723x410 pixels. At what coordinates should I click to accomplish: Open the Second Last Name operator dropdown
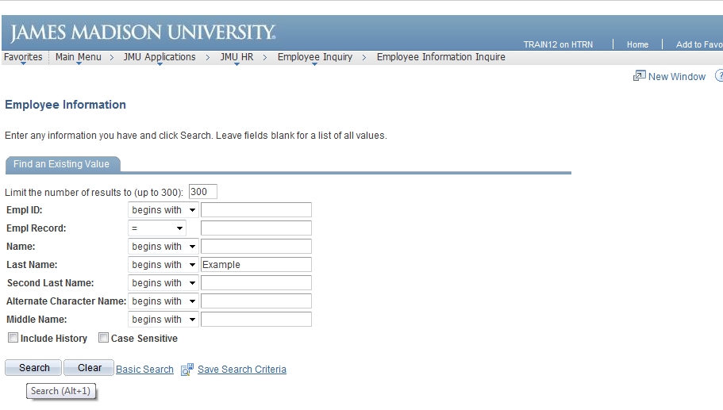tap(163, 283)
